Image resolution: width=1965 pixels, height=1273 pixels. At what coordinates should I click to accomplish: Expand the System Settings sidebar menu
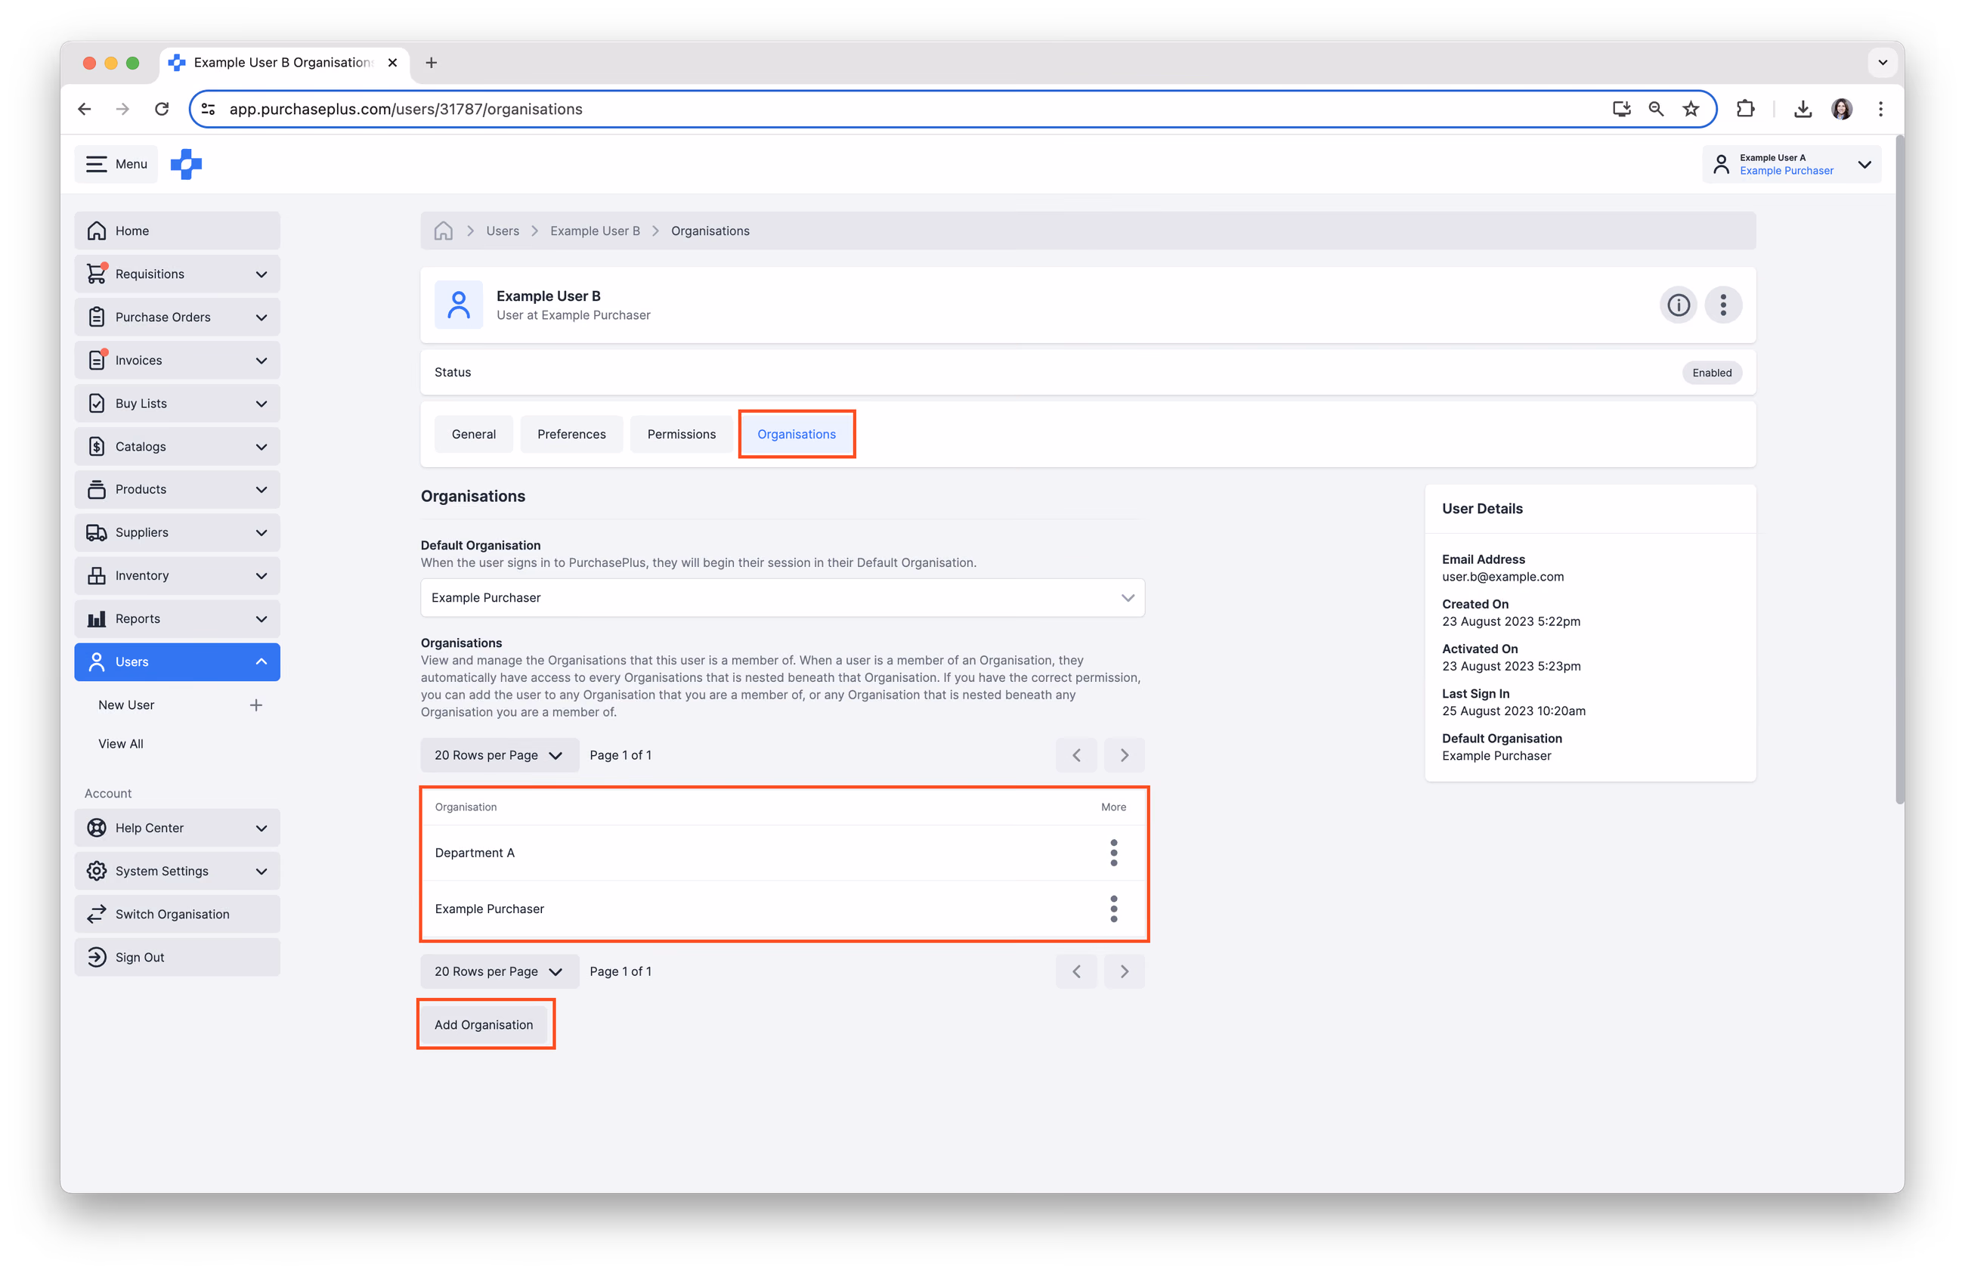pyautogui.click(x=178, y=871)
